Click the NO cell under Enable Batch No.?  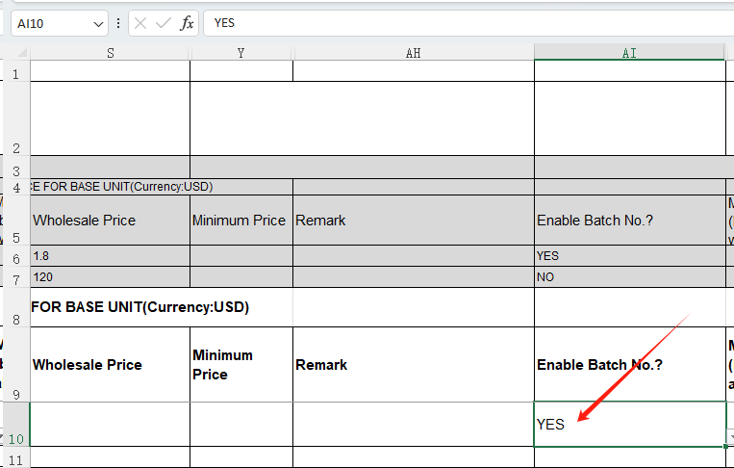coord(629,277)
